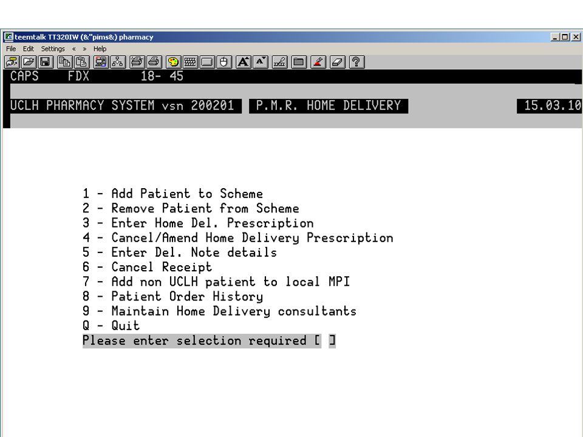Image resolution: width=583 pixels, height=437 pixels.
Task: Copy selection using the copy icon
Action: point(65,62)
